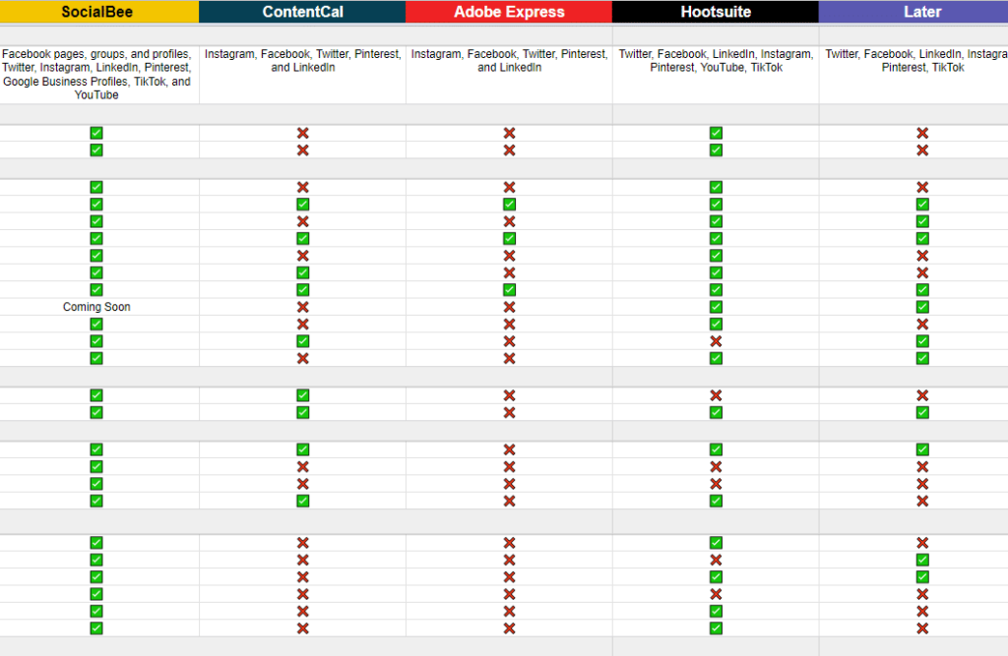Click the Adobe Express header
The height and width of the screenshot is (656, 1008).
(509, 12)
